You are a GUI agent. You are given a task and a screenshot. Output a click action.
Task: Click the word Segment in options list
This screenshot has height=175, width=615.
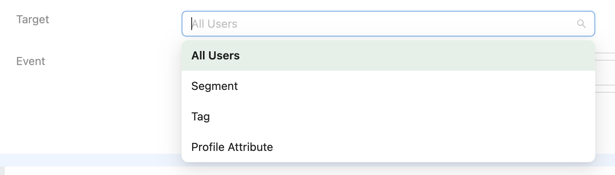pos(215,86)
